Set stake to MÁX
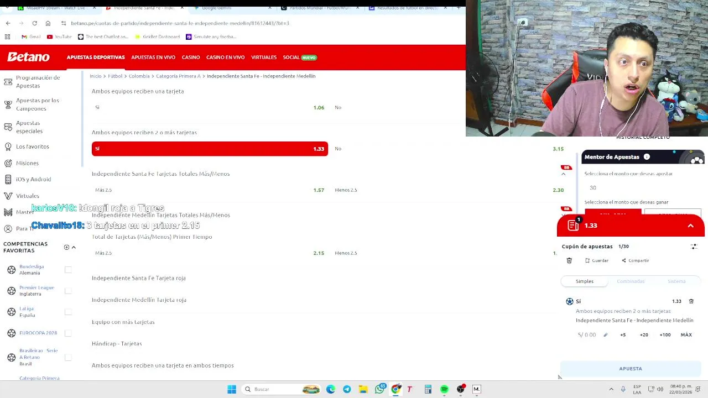Image resolution: width=708 pixels, height=398 pixels. (x=686, y=334)
